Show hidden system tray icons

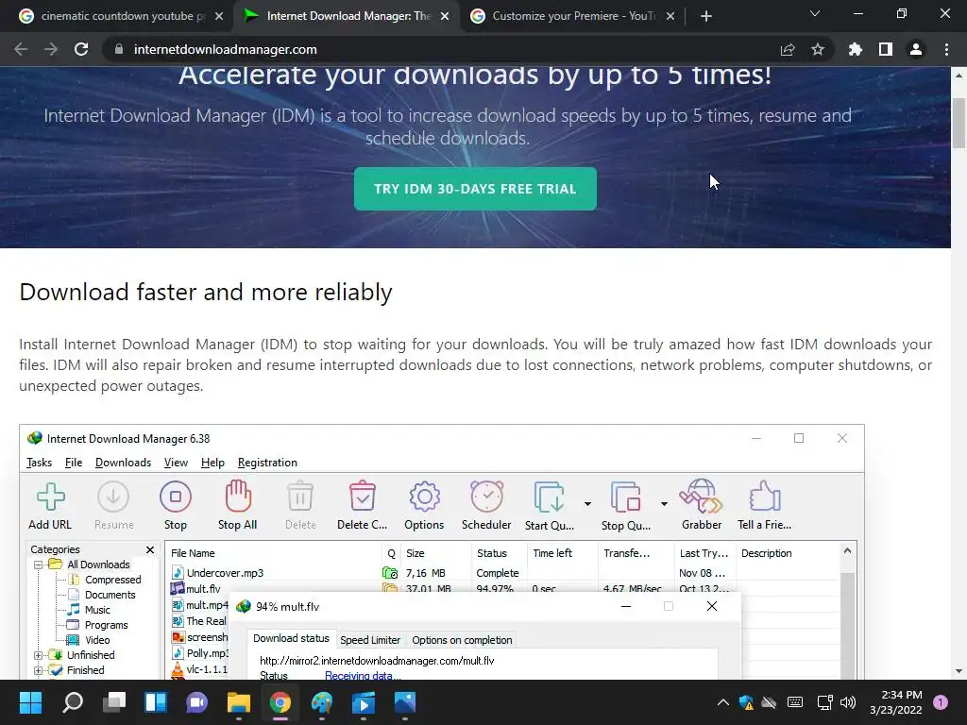(x=722, y=702)
